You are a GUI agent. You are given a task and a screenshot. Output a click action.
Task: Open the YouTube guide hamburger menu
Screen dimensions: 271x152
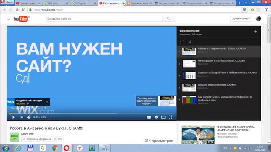click(x=8, y=19)
